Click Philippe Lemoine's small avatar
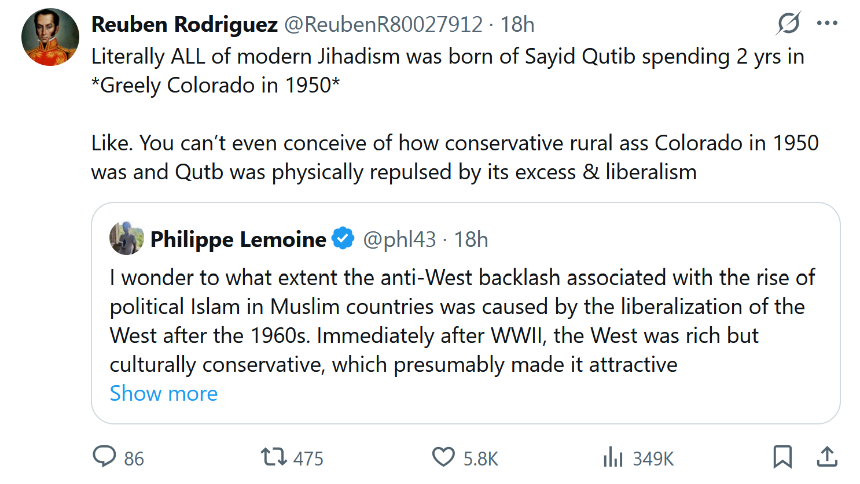Viewport: 860px width, 484px height. pyautogui.click(x=127, y=238)
